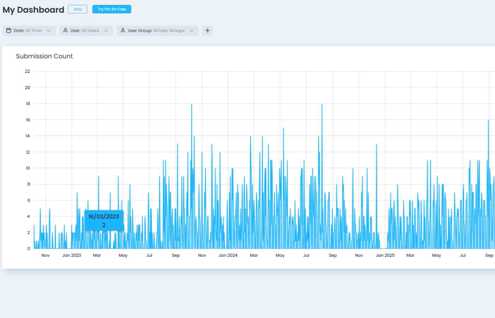Click the person icon in the User Group filter
The height and width of the screenshot is (318, 495).
pyautogui.click(x=123, y=30)
